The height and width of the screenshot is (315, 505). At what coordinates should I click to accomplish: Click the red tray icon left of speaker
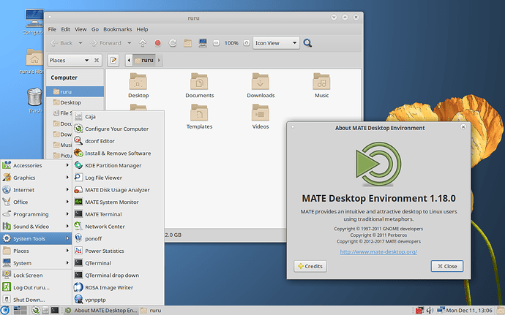[x=419, y=310]
